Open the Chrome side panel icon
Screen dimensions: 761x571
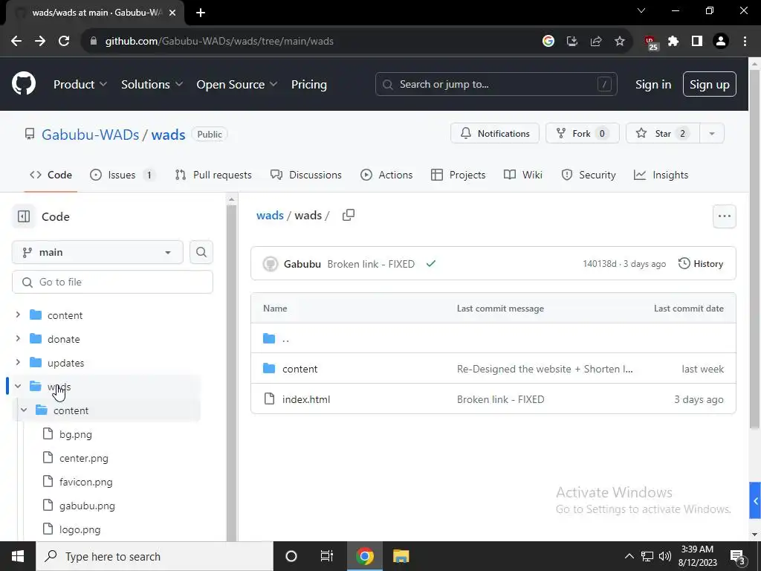pyautogui.click(x=697, y=42)
